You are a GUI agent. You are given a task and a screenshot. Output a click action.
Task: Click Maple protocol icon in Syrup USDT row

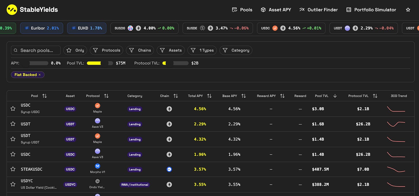click(98, 136)
